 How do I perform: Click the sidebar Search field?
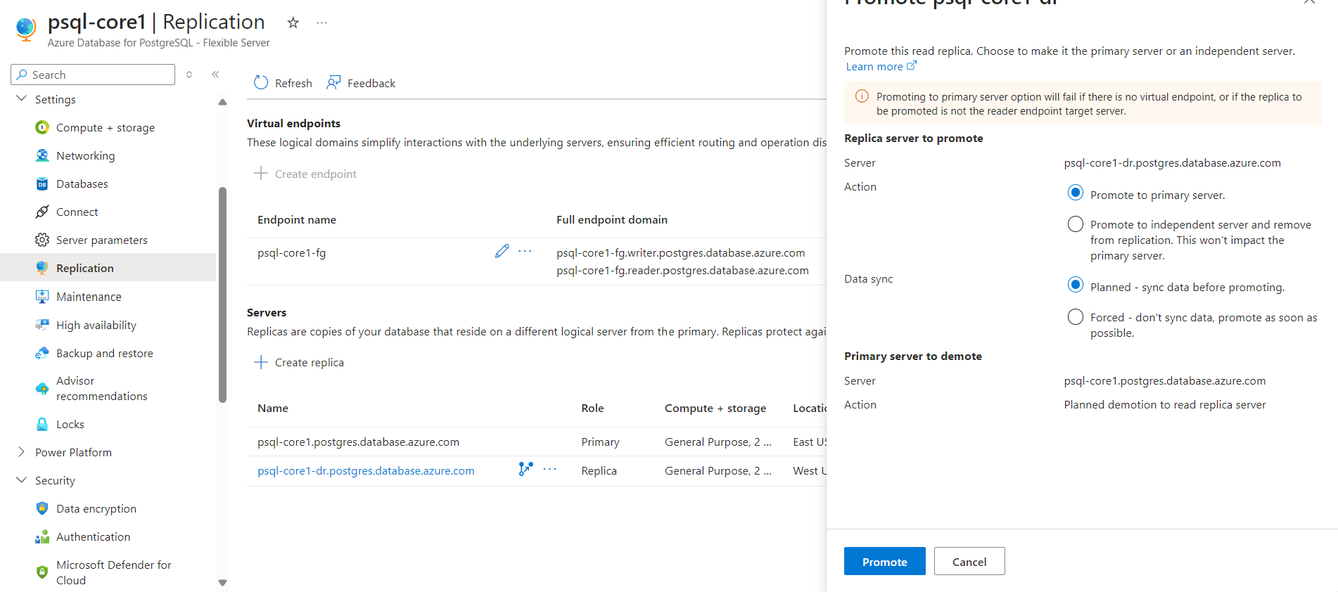[x=93, y=75]
